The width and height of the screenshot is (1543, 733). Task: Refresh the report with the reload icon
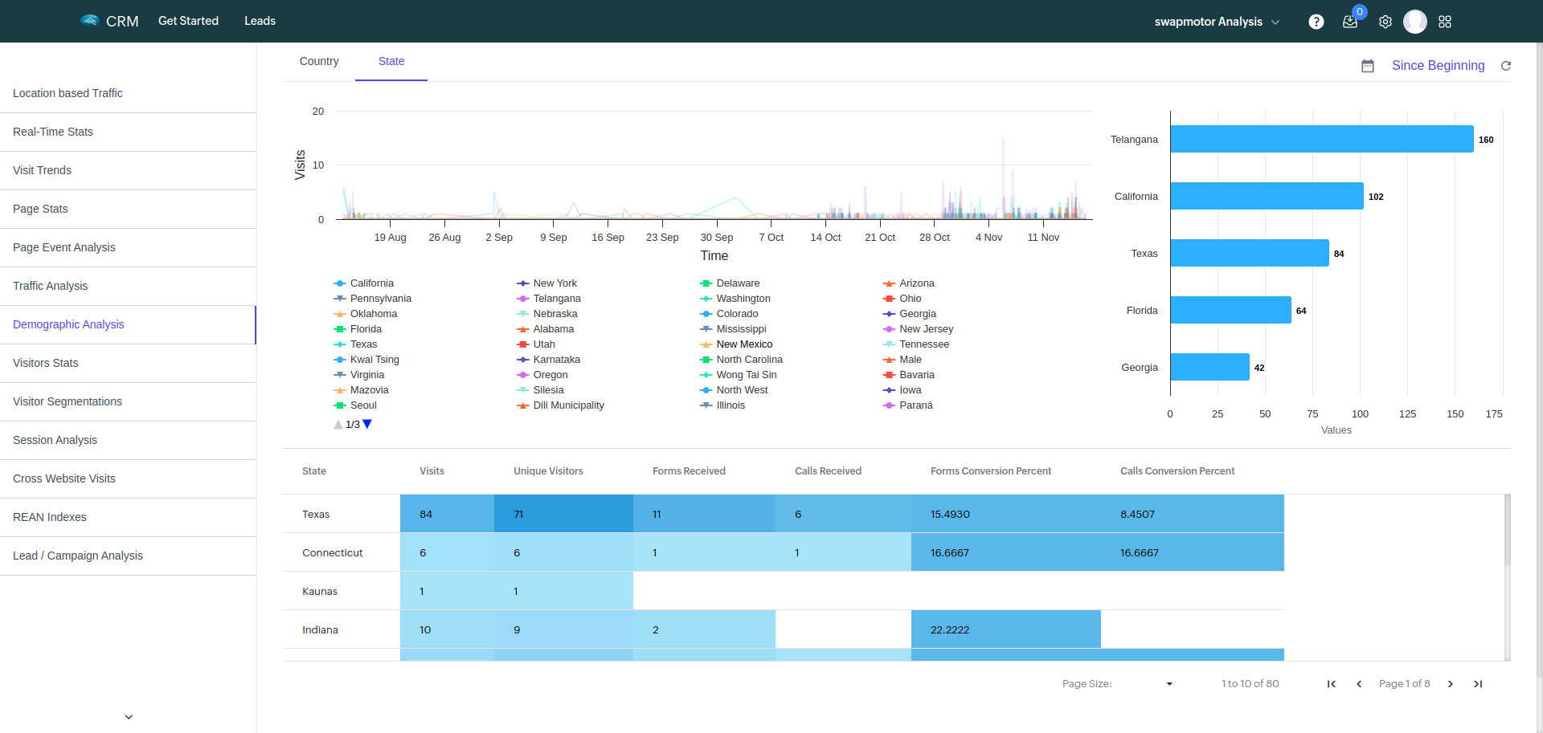click(1506, 66)
